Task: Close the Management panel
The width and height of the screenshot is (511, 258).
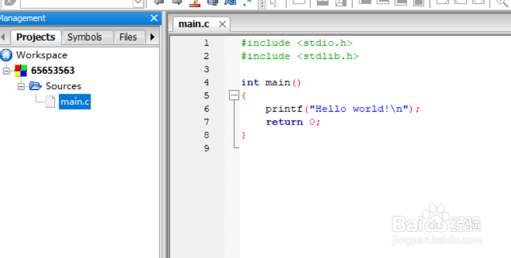Action: [x=154, y=18]
